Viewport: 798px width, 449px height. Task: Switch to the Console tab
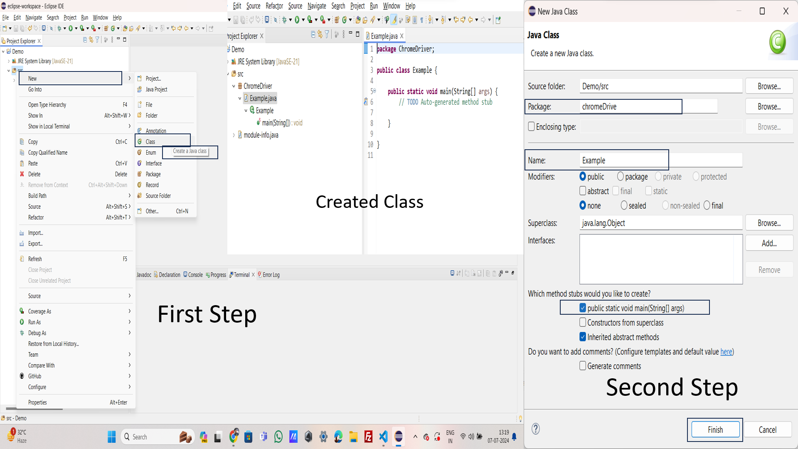193,275
